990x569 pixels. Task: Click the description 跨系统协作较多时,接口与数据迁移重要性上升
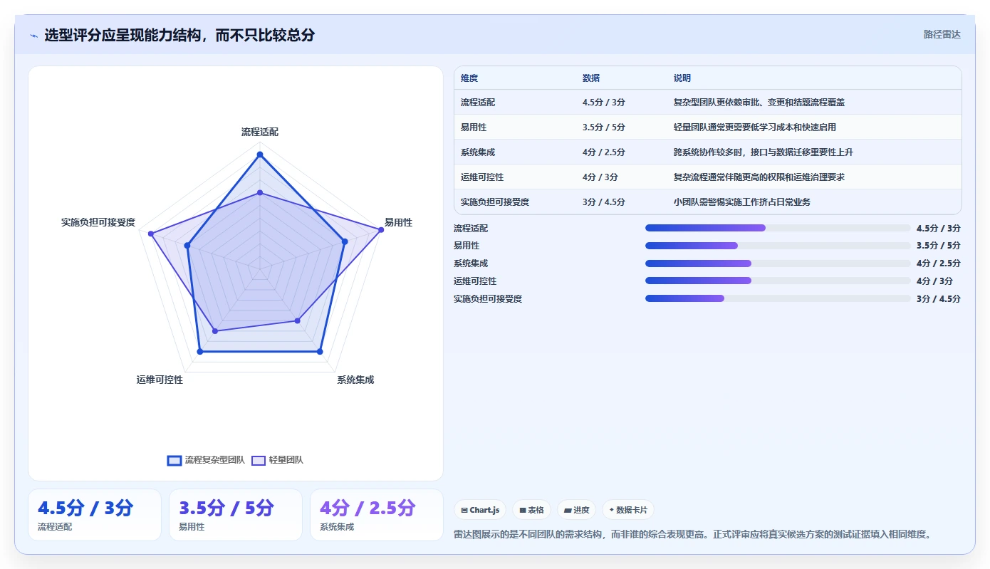click(x=764, y=152)
